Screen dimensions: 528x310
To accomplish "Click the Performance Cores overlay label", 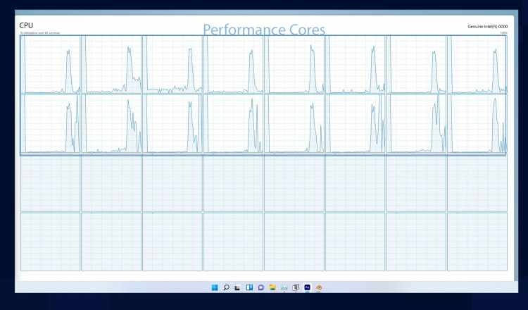I will (x=264, y=30).
